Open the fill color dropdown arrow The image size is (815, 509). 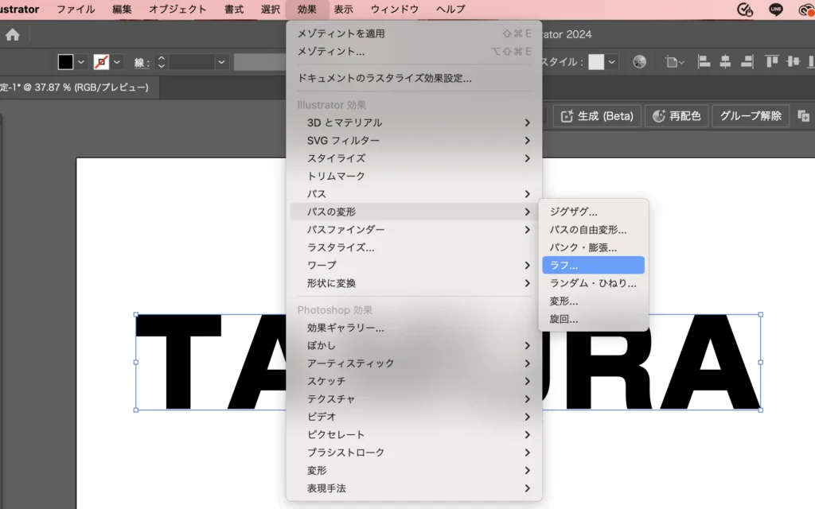81,62
